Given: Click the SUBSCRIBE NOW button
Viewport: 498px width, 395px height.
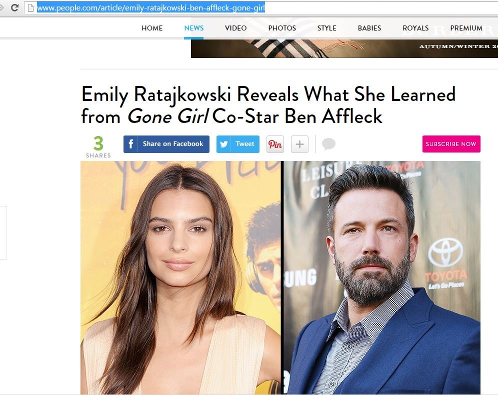Looking at the screenshot, I should [x=451, y=144].
